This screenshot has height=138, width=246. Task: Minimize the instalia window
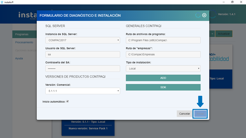click(x=224, y=2)
